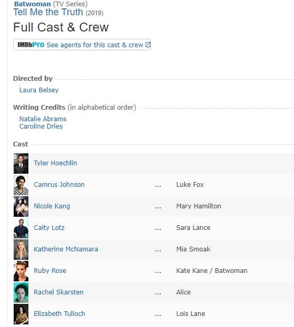Open Tyler Hoechlin's headshot thumbnail
Screen dimensions: 294x327
pos(21,164)
